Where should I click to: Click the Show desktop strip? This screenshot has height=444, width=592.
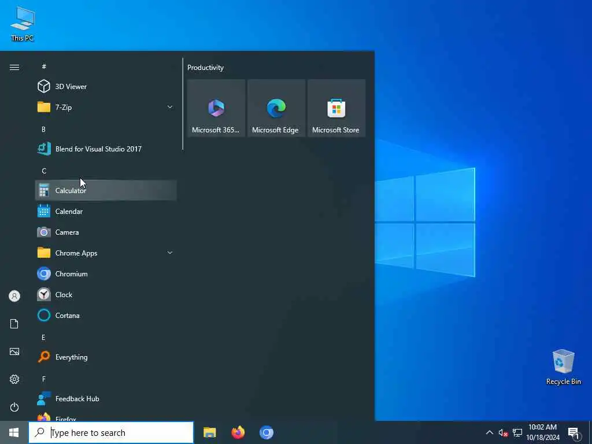coord(590,432)
